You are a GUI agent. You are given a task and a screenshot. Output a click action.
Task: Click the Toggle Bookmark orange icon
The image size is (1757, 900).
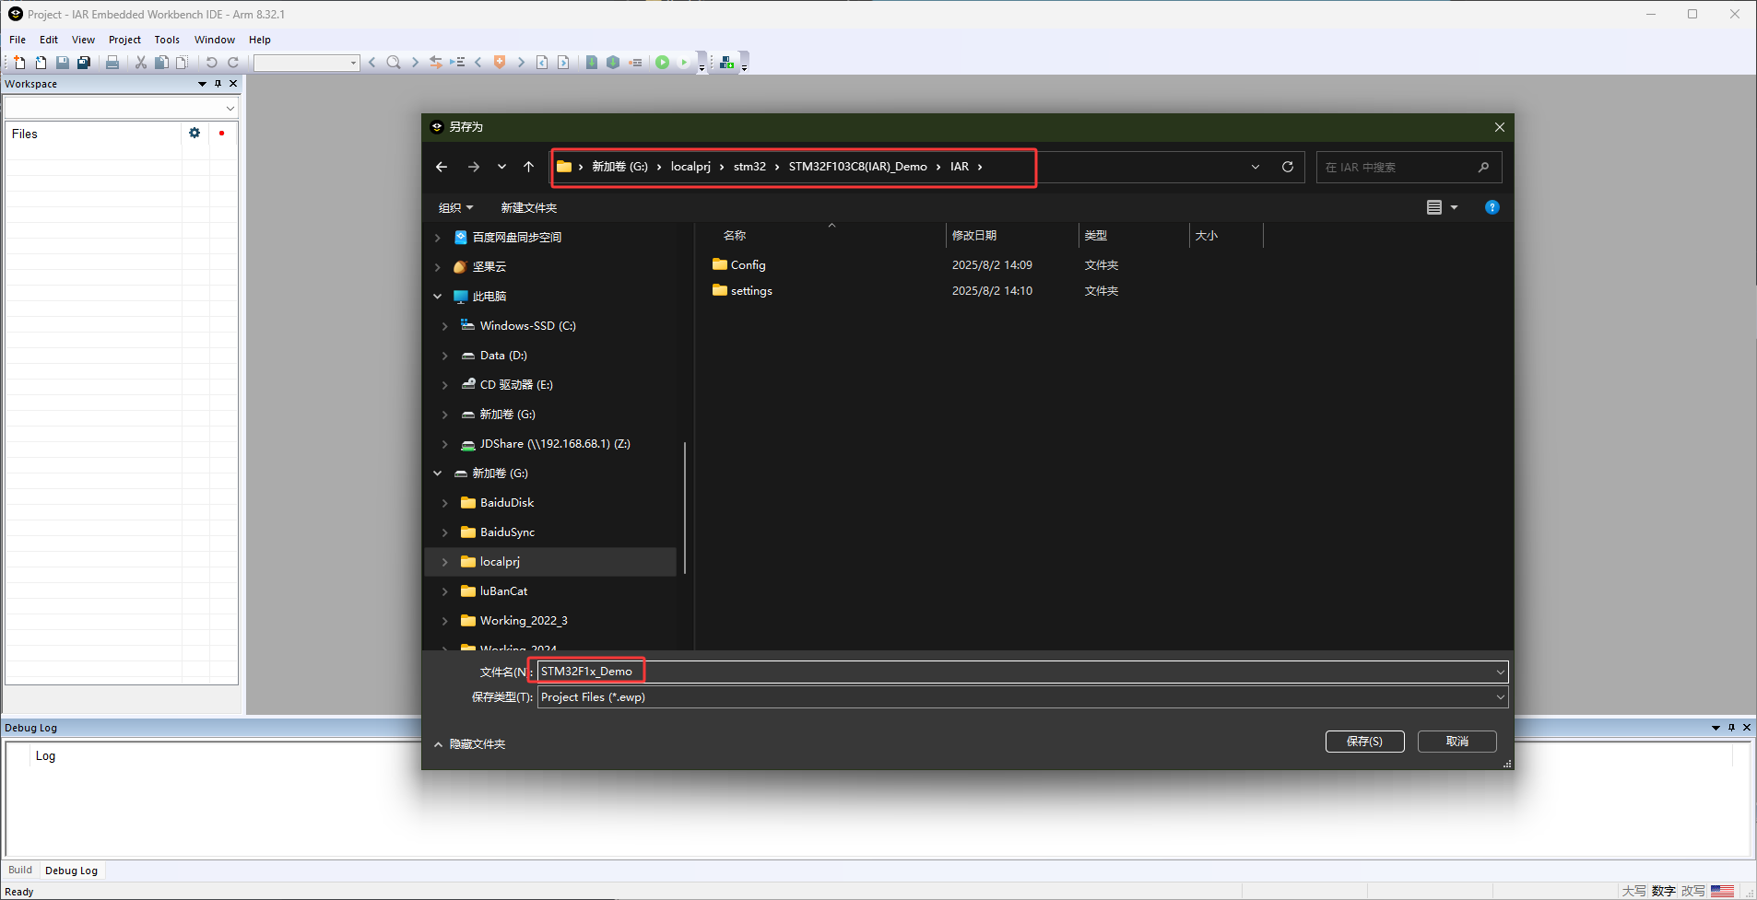(x=500, y=63)
